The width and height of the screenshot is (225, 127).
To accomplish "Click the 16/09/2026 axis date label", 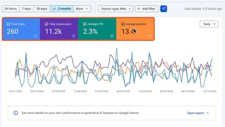I will click(145, 91).
